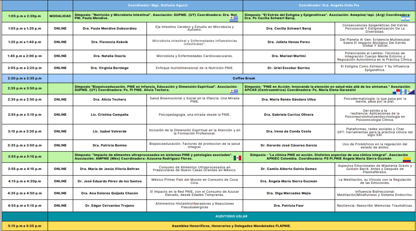Select talk 'Microbiota y Enfermedades Cardiovasculares'
416x231 pixels.
pos(194,56)
